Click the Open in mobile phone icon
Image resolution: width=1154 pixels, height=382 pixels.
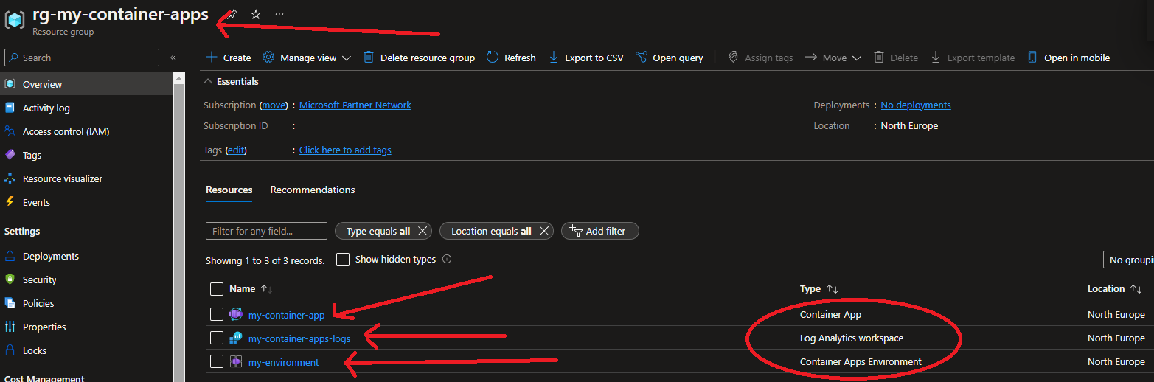pos(1032,58)
